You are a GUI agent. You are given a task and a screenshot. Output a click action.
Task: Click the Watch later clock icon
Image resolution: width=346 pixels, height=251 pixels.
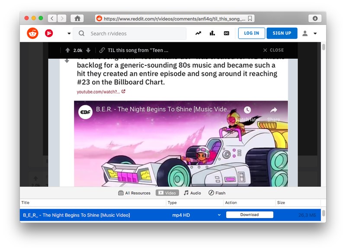(247, 110)
